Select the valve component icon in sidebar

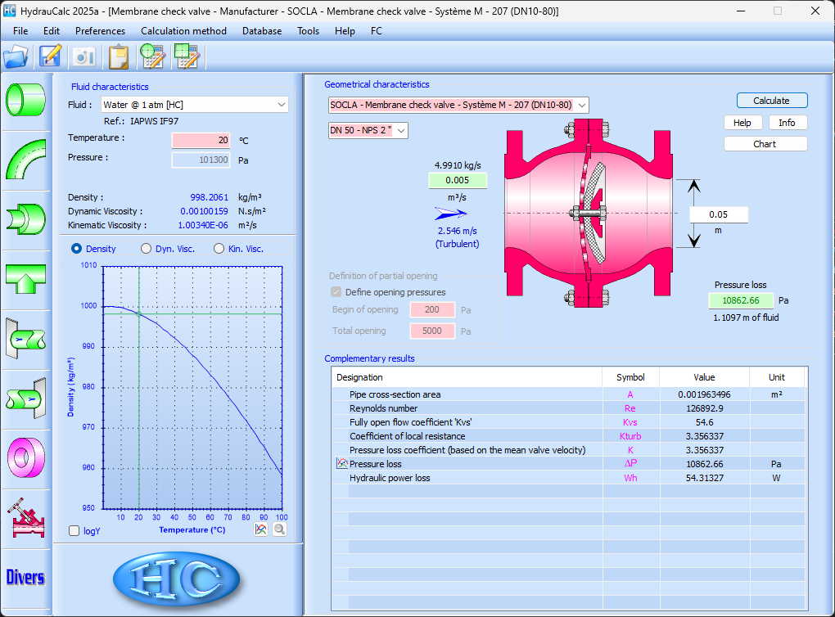25,516
